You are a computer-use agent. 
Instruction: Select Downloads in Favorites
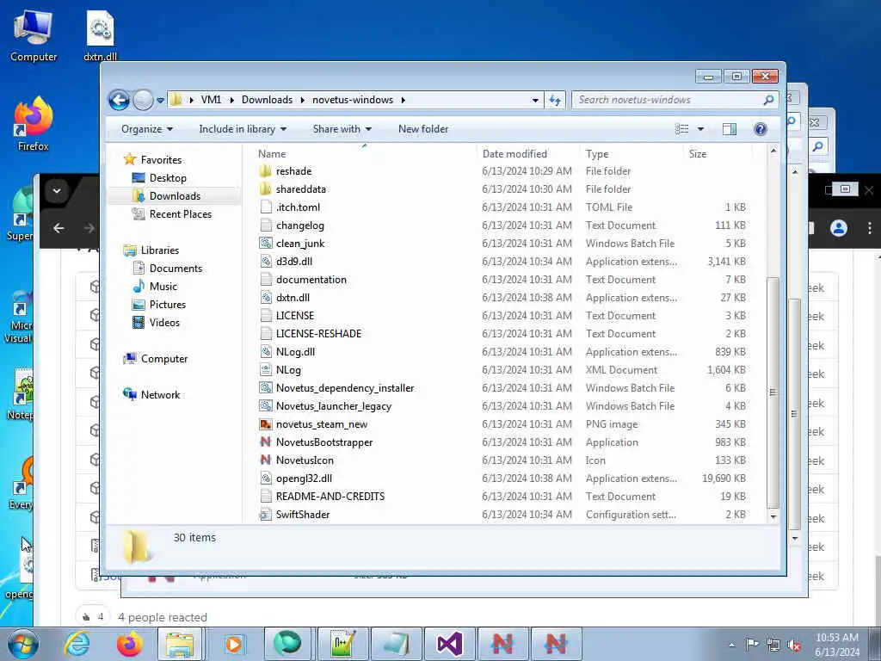click(174, 196)
